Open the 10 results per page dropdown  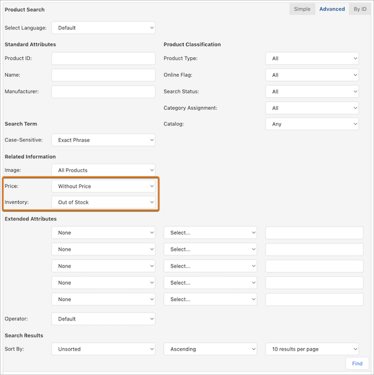[312, 349]
